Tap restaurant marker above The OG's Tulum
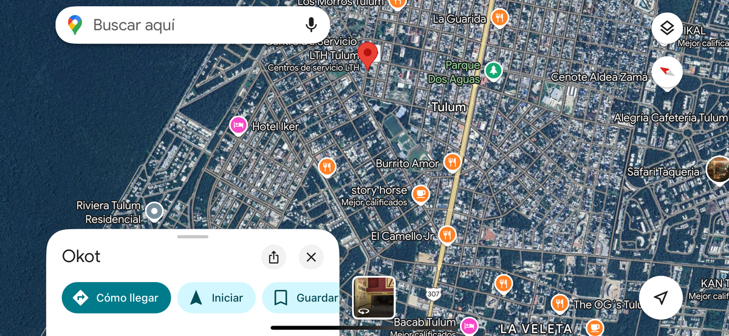 coord(503,283)
